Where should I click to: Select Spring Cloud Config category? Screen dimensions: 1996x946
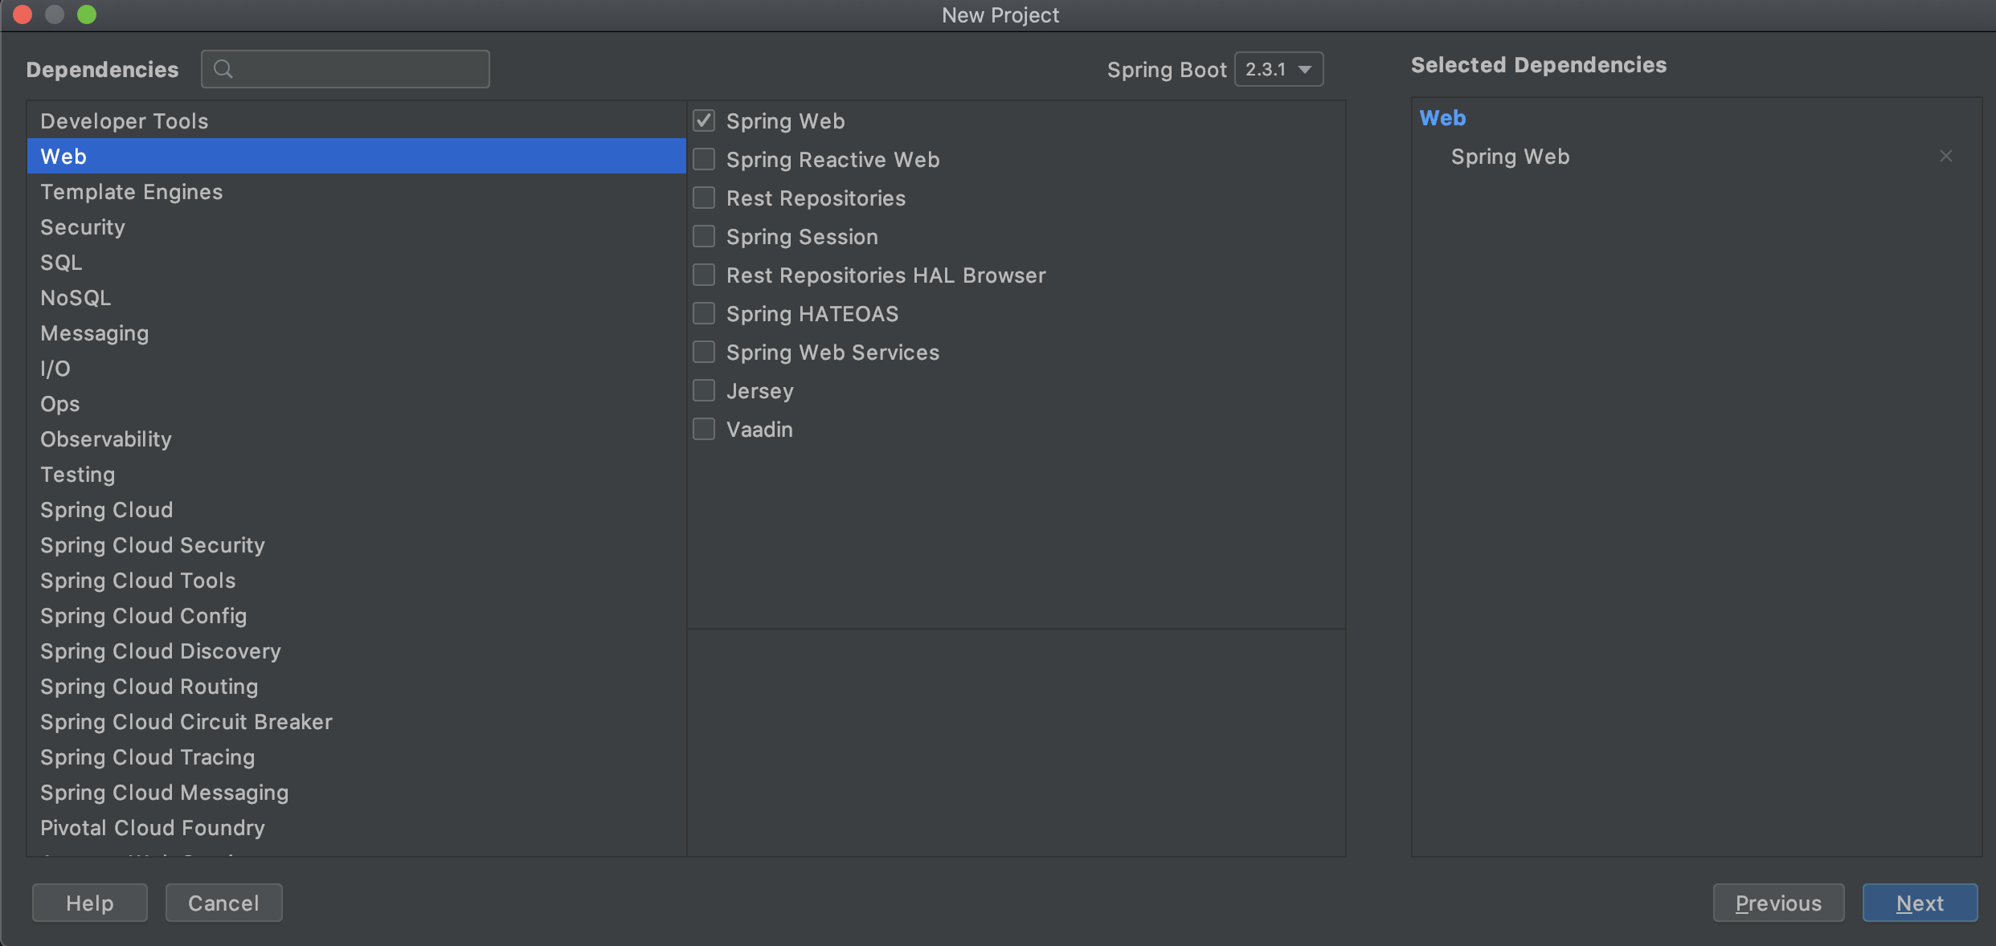pyautogui.click(x=357, y=615)
